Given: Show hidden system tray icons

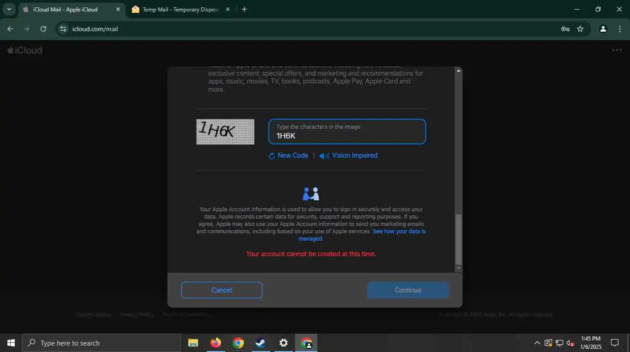Looking at the screenshot, I should [537, 343].
